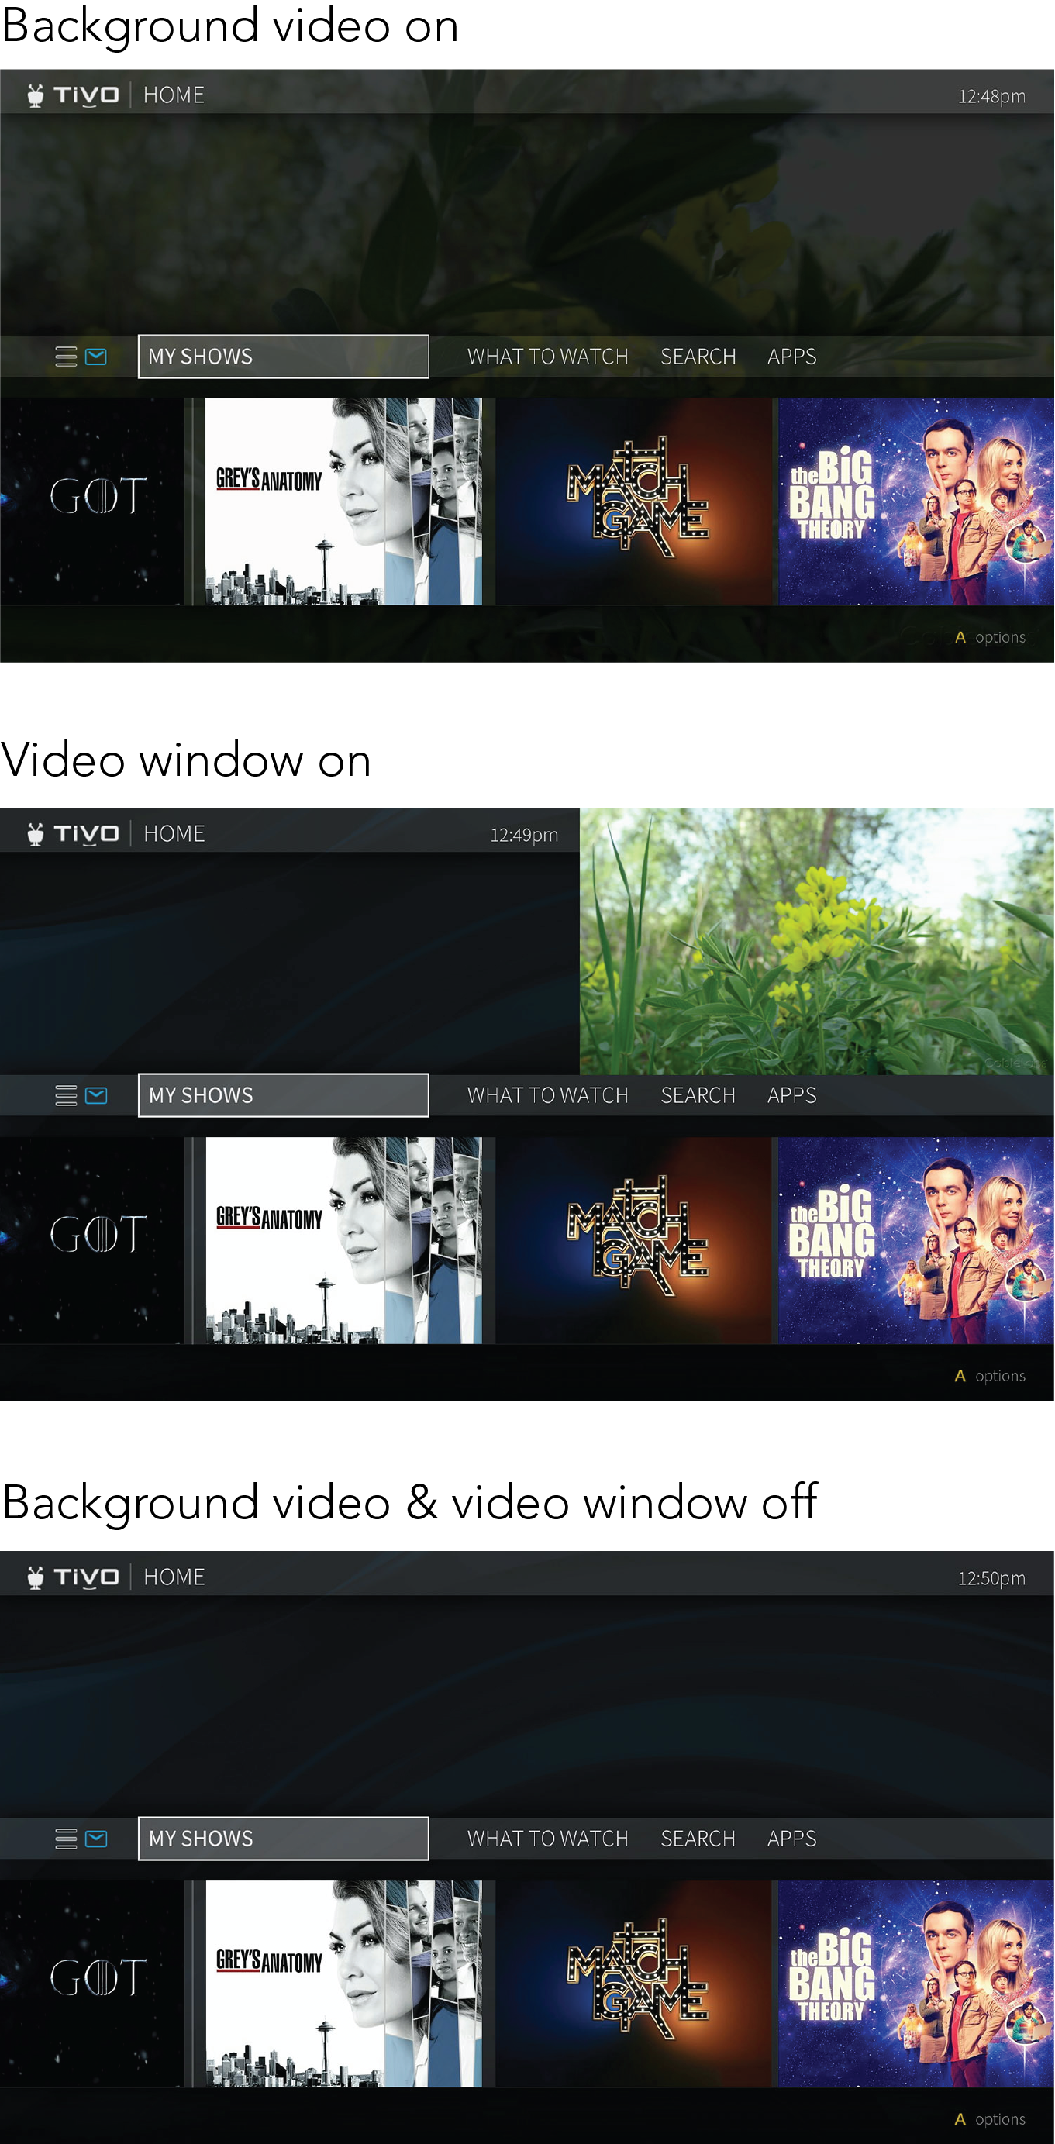Open Match Game tile in Video window on screen
The image size is (1055, 2144).
point(634,1240)
